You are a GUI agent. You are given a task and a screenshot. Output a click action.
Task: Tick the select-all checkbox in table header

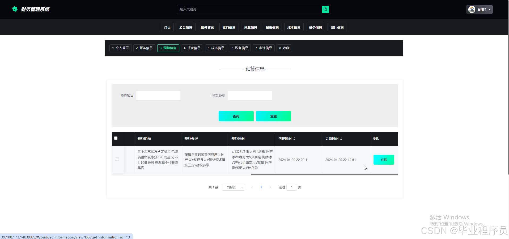pyautogui.click(x=116, y=138)
